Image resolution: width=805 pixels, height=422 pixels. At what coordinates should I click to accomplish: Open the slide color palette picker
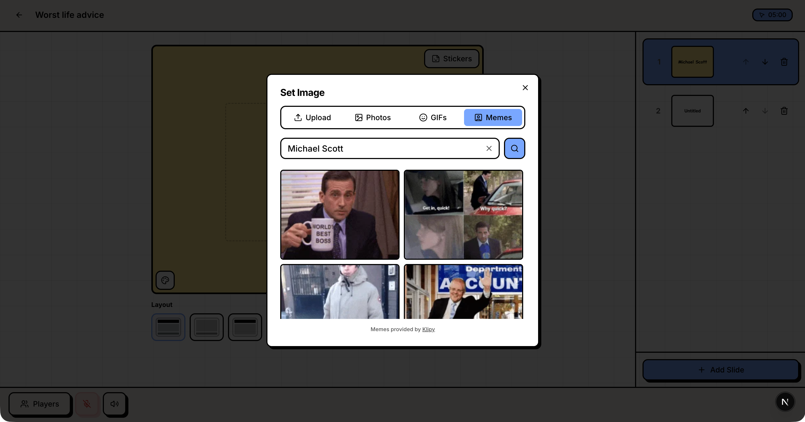165,280
